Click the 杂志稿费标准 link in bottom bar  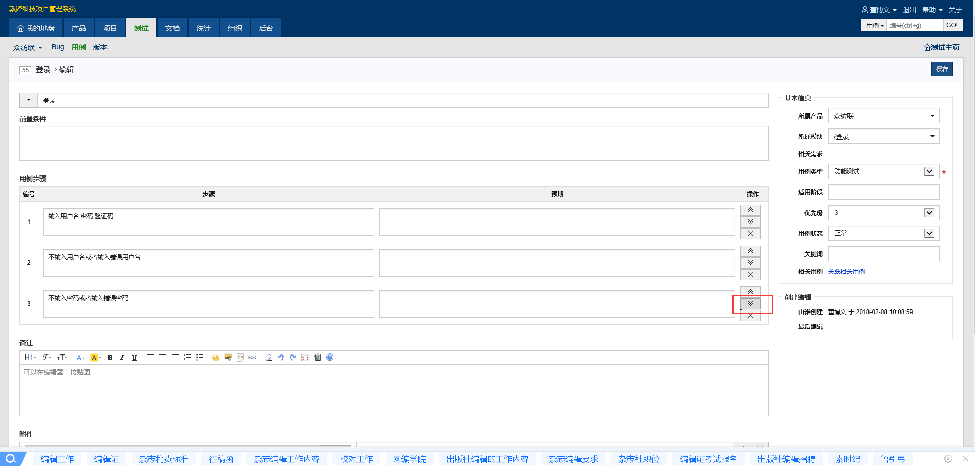164,459
